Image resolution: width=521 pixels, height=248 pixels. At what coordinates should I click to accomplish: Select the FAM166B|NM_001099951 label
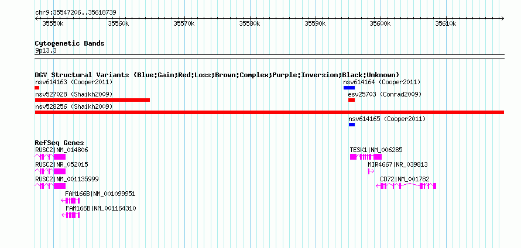pos(100,194)
